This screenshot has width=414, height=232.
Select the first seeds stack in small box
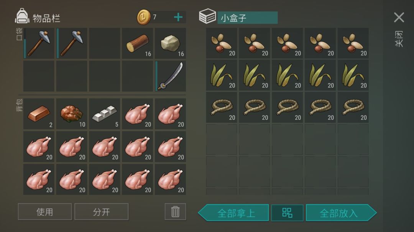(x=222, y=43)
